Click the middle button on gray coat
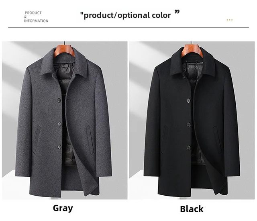Image resolution: width=257 pixels, height=221 pixels. pyautogui.click(x=59, y=124)
